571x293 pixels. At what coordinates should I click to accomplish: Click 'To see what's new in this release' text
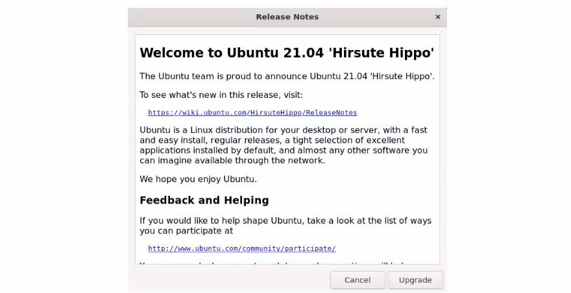pos(221,95)
